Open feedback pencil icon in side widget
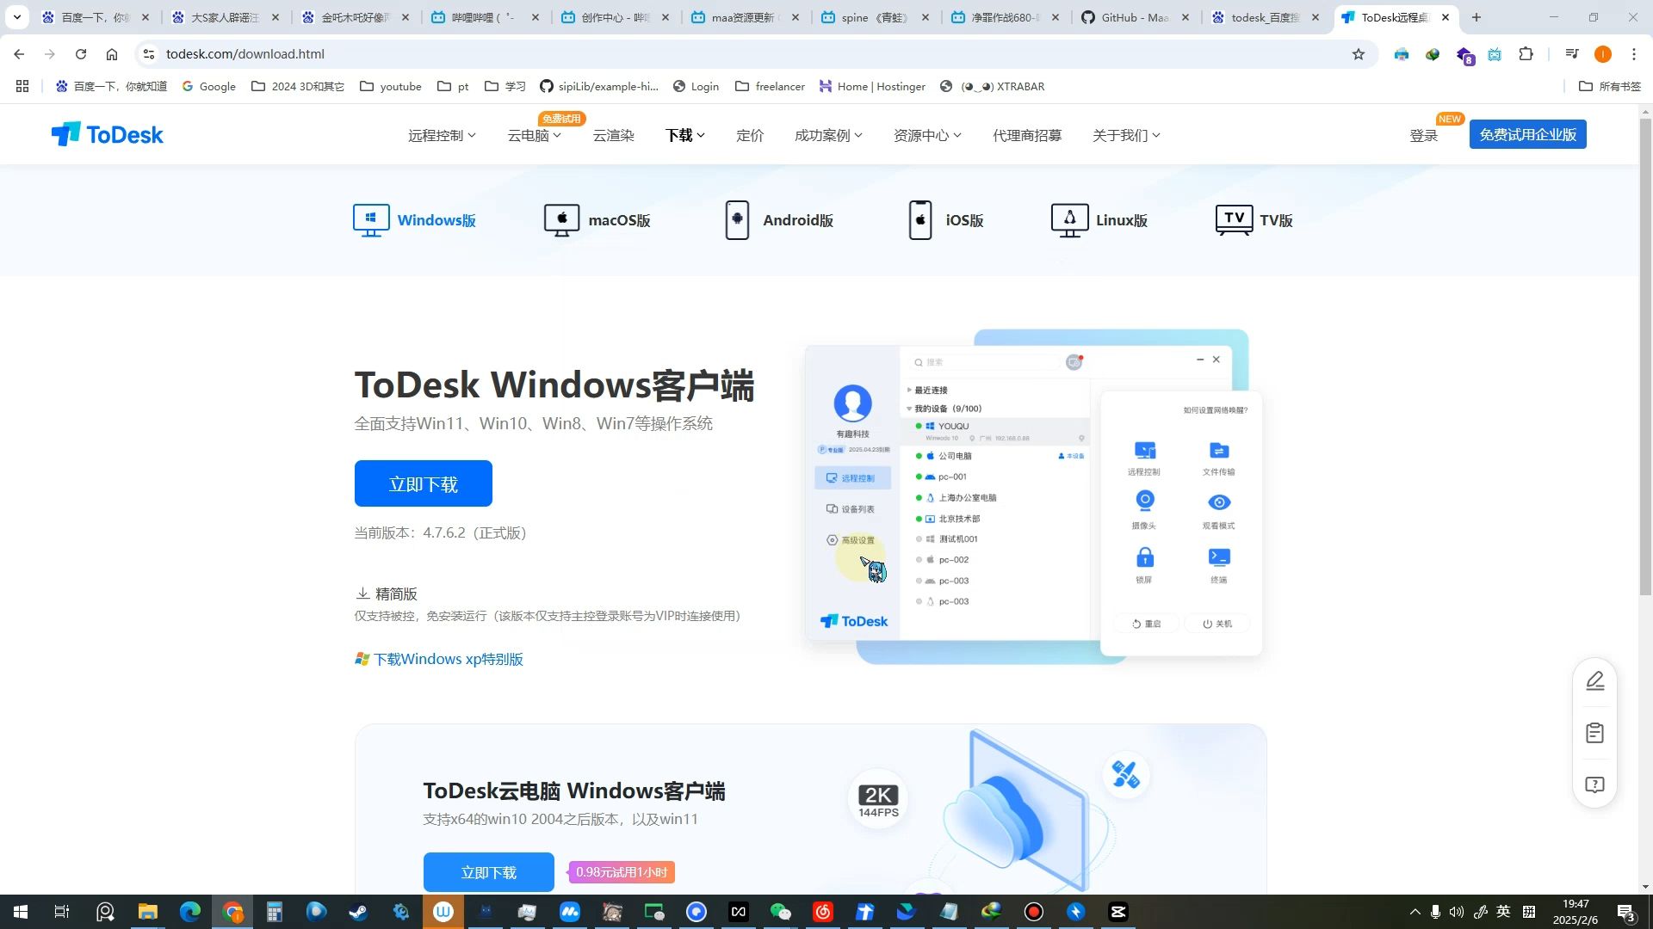1653x929 pixels. click(x=1594, y=681)
